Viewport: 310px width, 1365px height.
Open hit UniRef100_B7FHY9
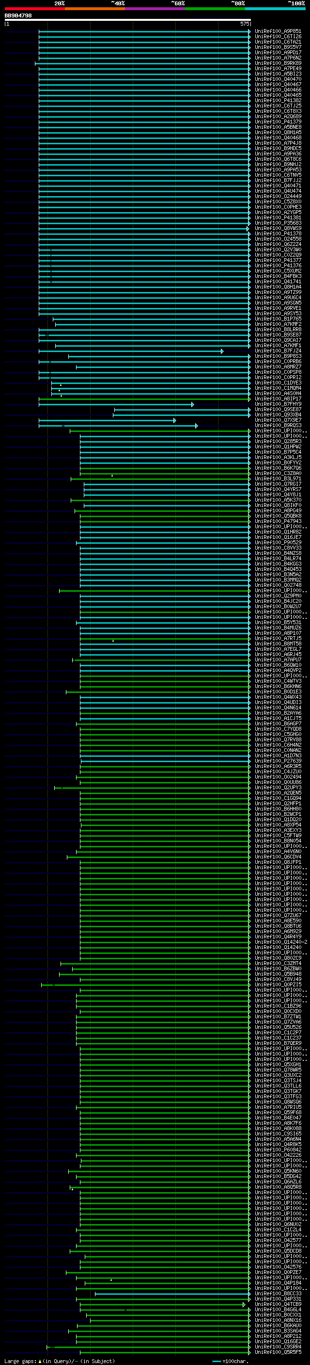click(x=278, y=404)
